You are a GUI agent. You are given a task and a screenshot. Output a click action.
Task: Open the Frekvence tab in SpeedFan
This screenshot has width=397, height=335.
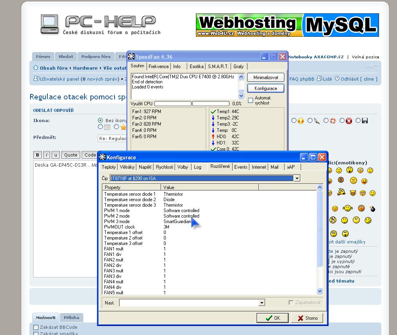click(158, 67)
